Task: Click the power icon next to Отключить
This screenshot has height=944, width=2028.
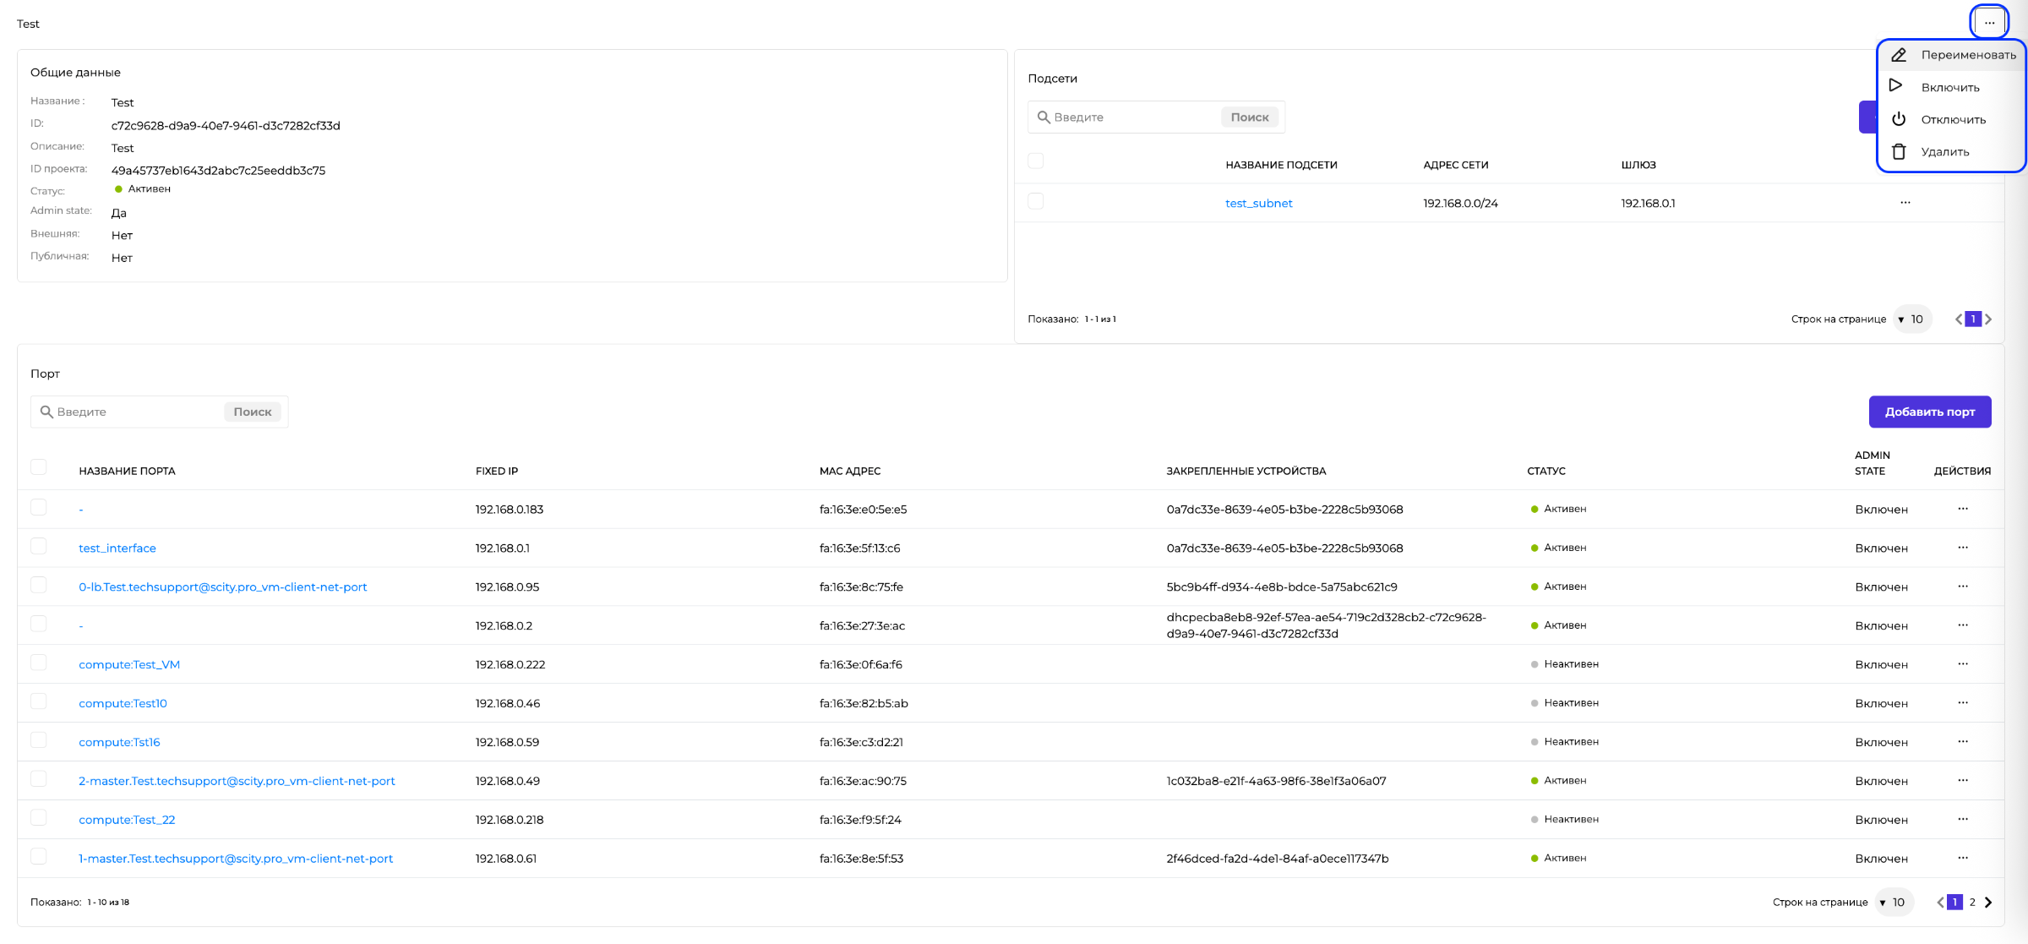Action: (1899, 119)
